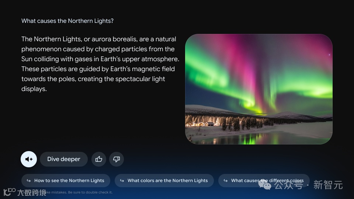The width and height of the screenshot is (354, 199).
Task: Click the thumbs up icon
Action: (x=99, y=159)
